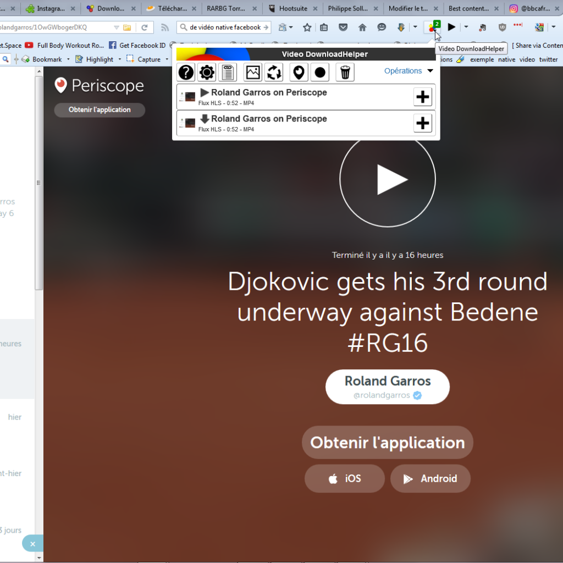Add first Roland Garros entry with plus button
The height and width of the screenshot is (563, 563).
(x=423, y=97)
